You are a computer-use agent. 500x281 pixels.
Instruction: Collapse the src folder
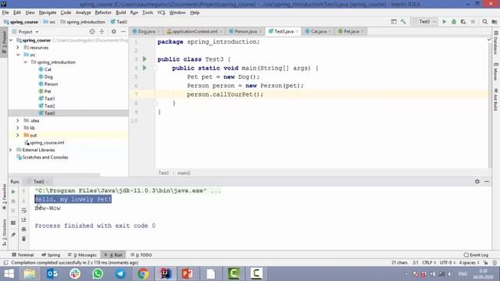click(18, 55)
